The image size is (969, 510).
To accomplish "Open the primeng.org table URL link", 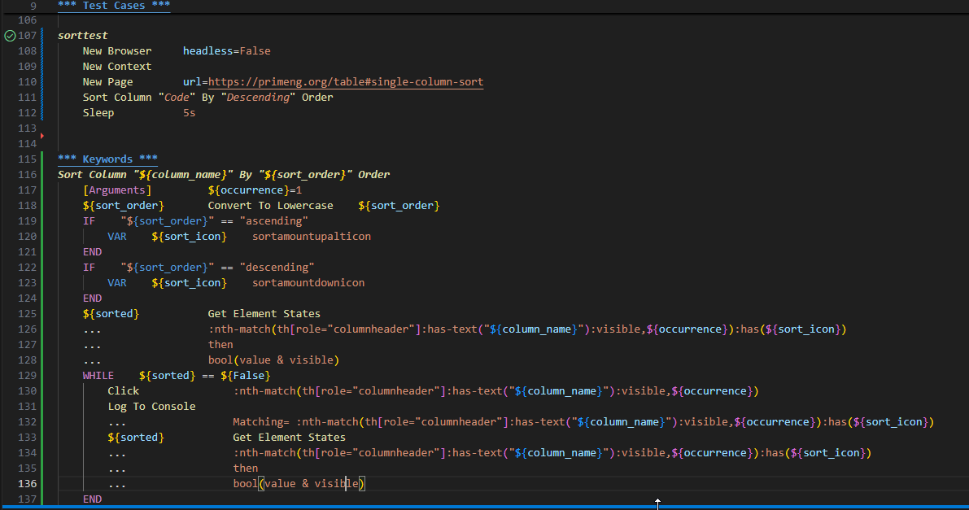I will (x=346, y=82).
